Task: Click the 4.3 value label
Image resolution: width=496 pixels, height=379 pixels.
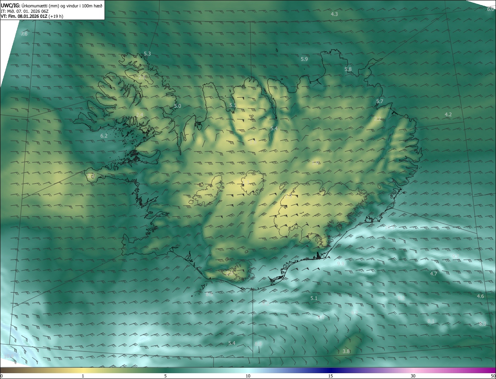Action: (x=334, y=14)
